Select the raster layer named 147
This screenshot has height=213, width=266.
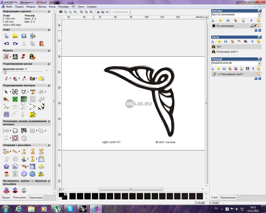[236, 47]
